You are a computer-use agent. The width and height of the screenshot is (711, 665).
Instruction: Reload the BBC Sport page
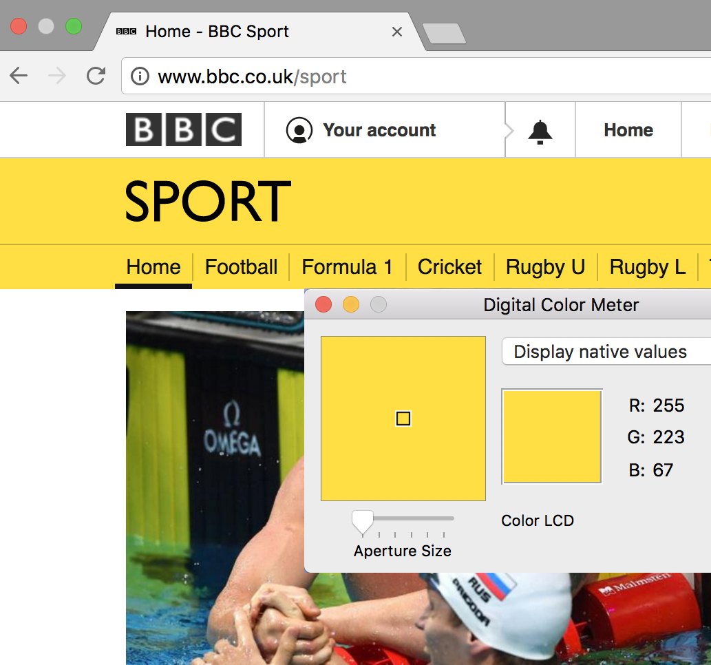click(96, 76)
